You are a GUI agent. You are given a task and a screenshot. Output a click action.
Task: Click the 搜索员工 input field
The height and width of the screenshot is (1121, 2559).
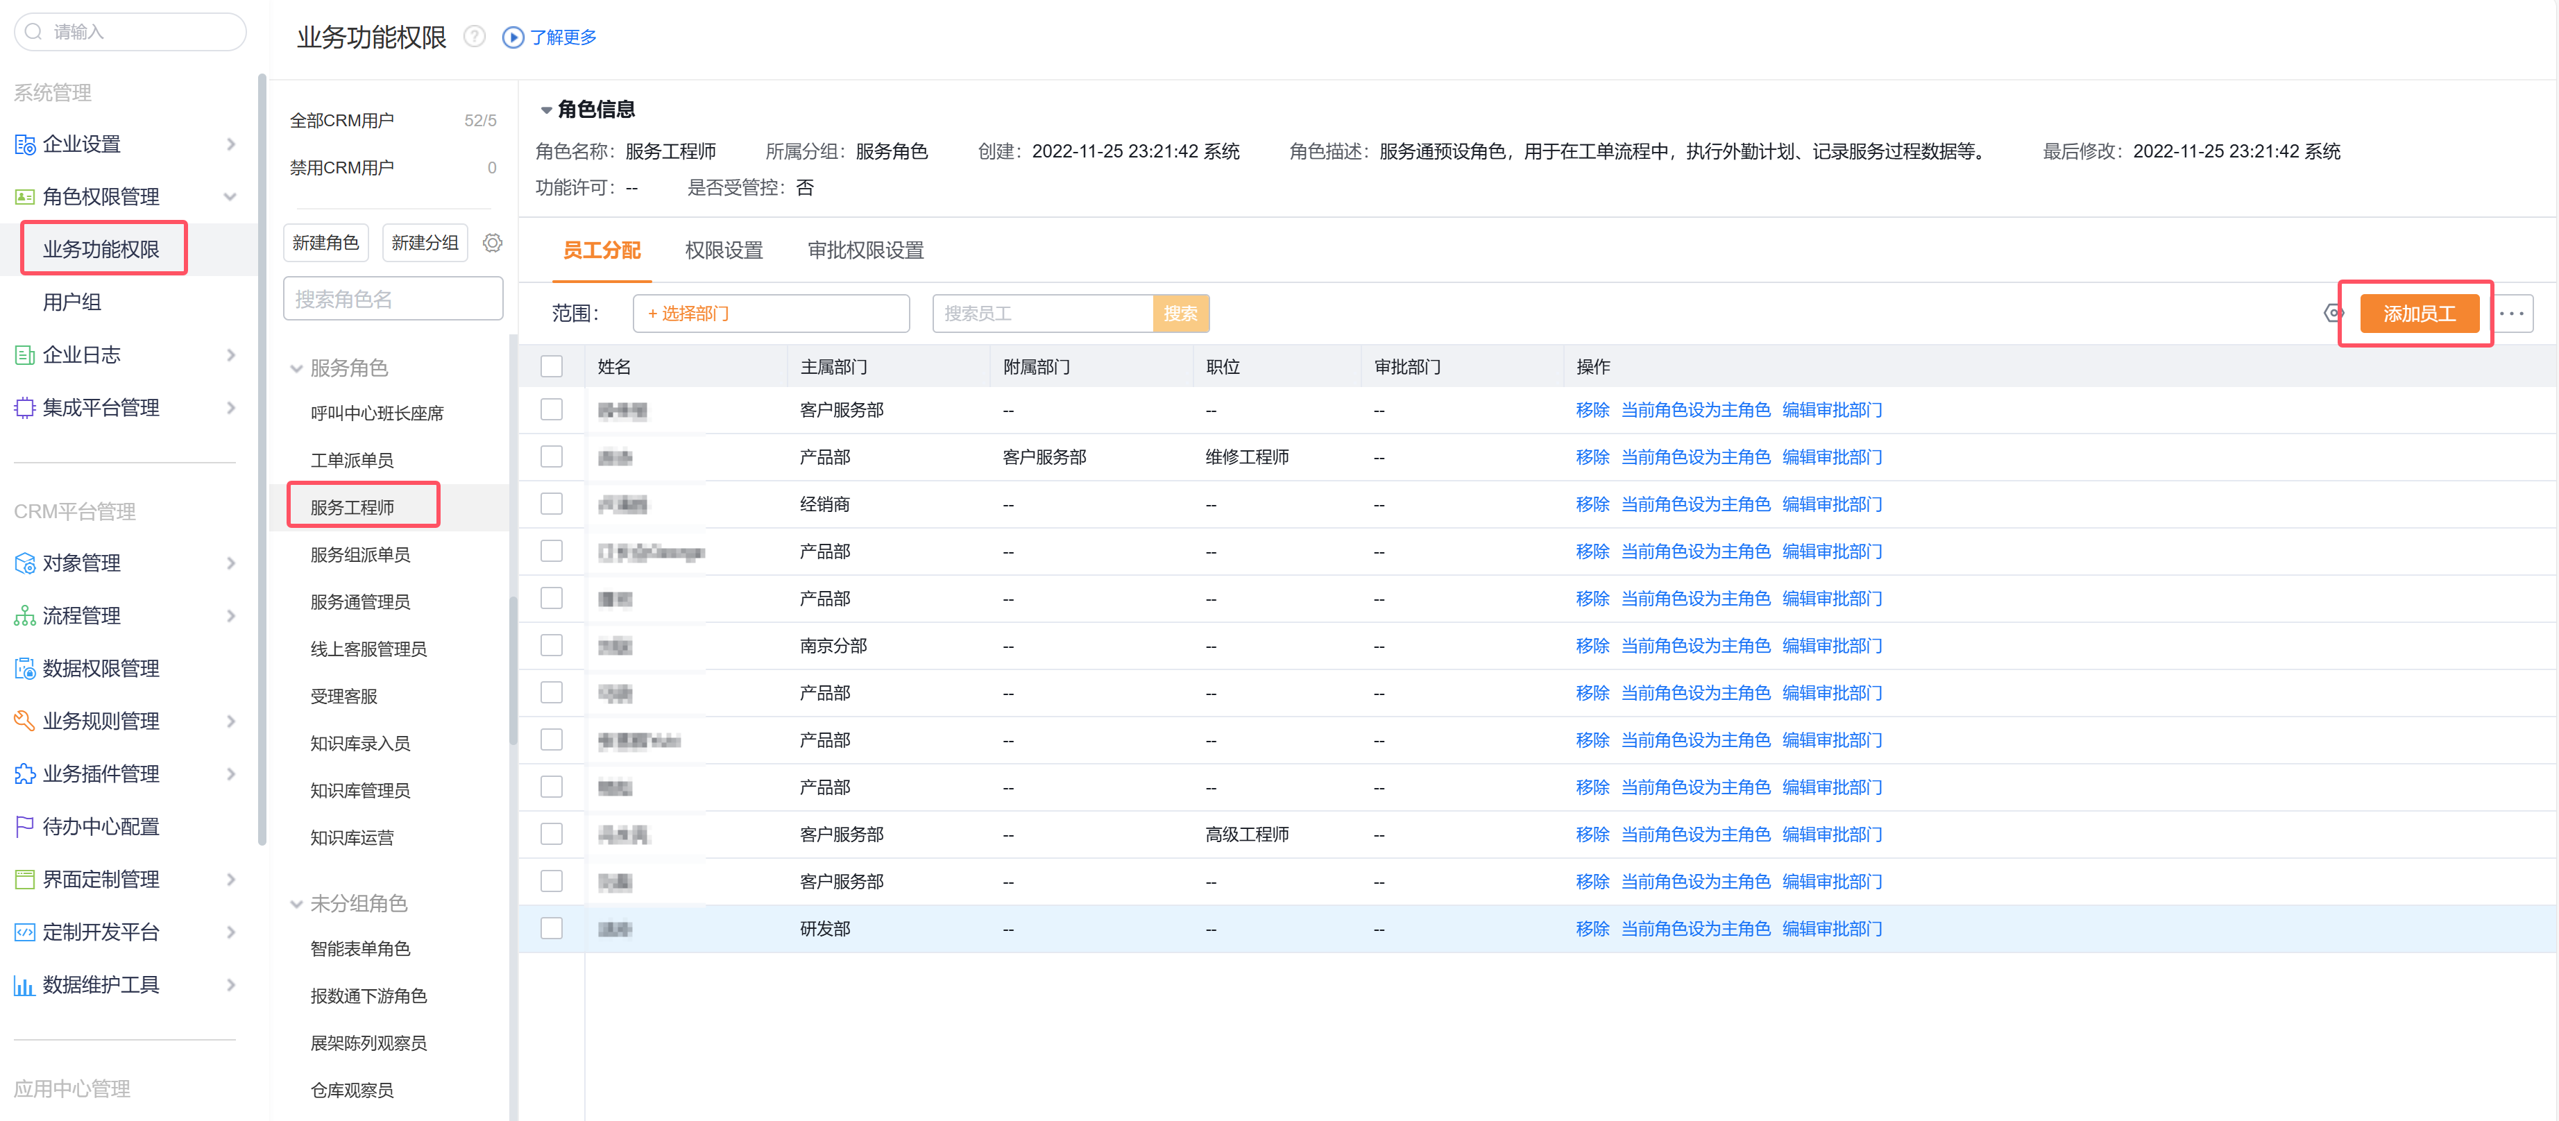(1042, 314)
